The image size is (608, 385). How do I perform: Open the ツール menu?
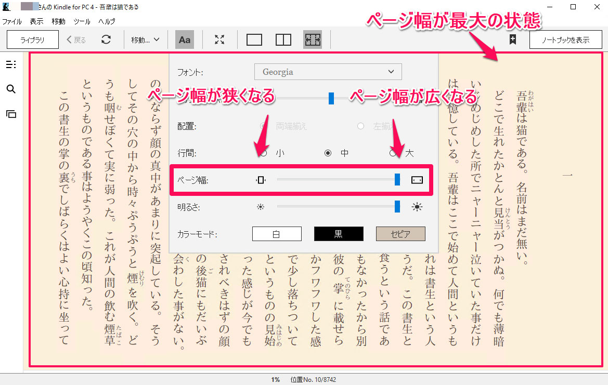point(82,21)
